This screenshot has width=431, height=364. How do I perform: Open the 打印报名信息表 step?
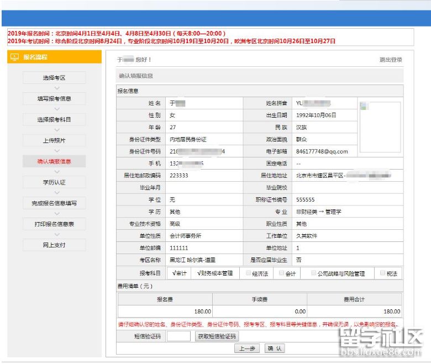(54, 224)
